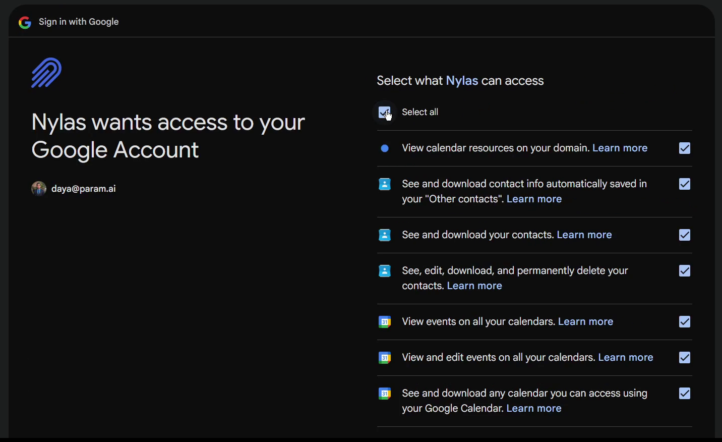Click the "Sign in with Google" header text
Viewport: 722px width, 442px height.
(x=79, y=22)
